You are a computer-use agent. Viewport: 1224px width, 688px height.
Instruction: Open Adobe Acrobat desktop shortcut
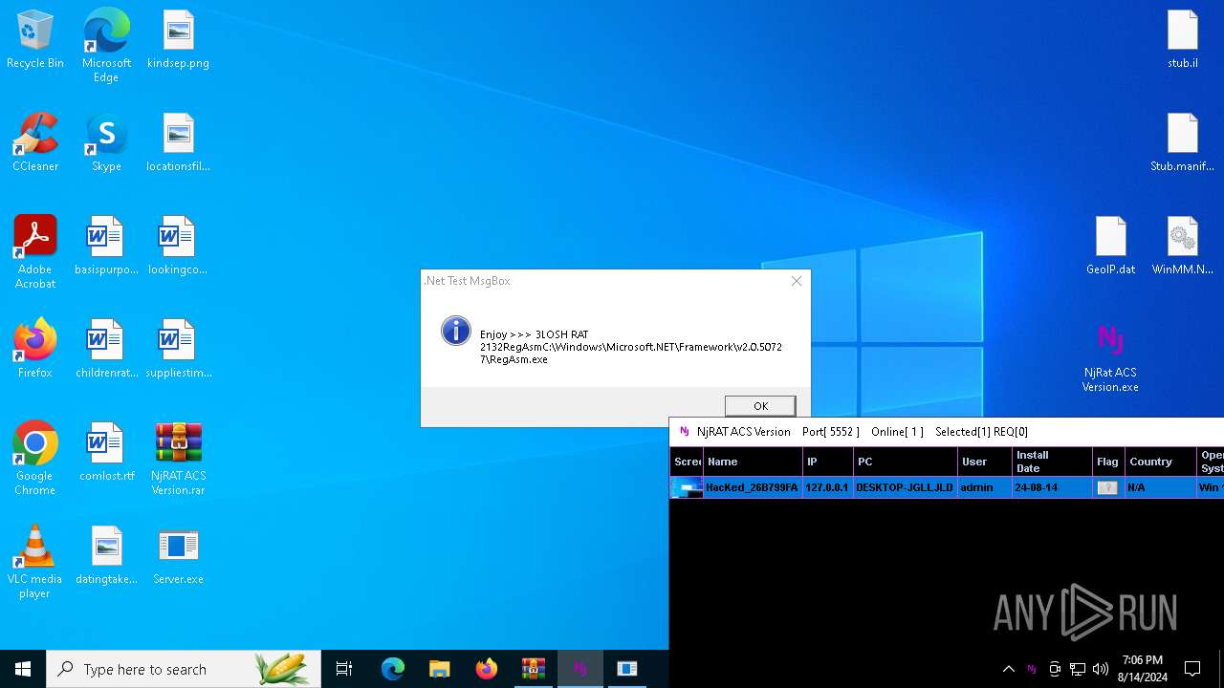(x=35, y=252)
